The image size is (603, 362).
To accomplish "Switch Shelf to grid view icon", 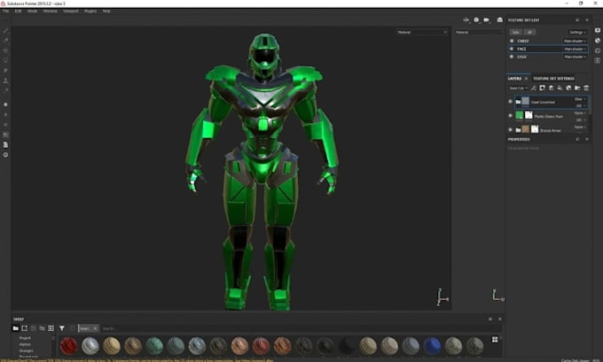I will tap(495, 339).
